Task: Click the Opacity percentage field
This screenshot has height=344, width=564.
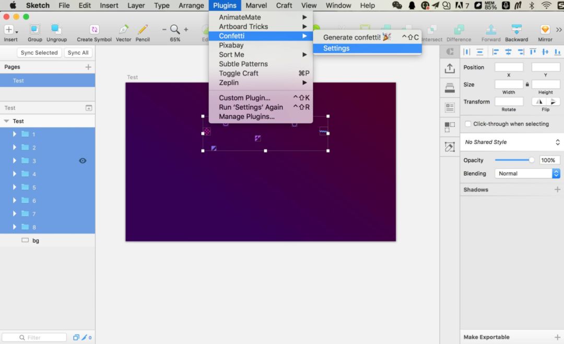Action: click(x=549, y=160)
